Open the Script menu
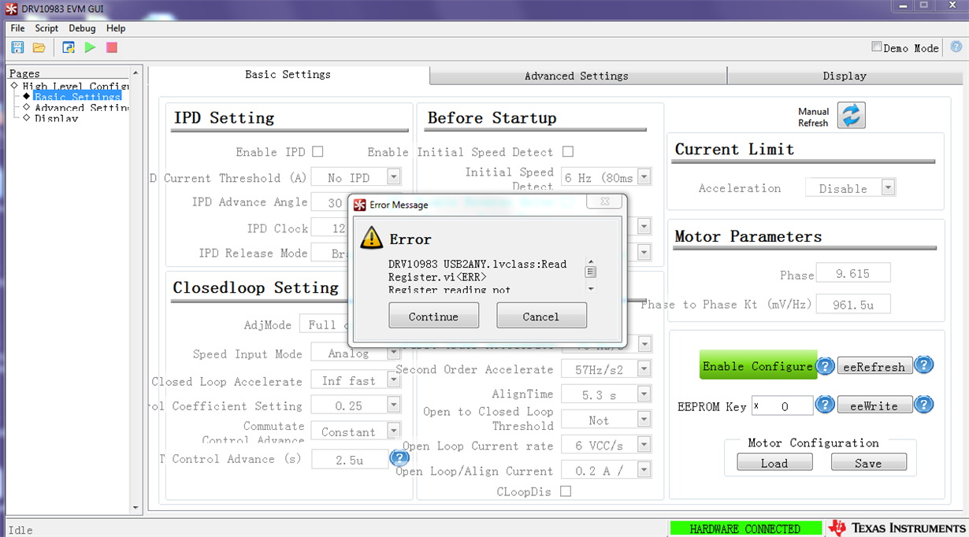The height and width of the screenshot is (537, 969). click(46, 28)
